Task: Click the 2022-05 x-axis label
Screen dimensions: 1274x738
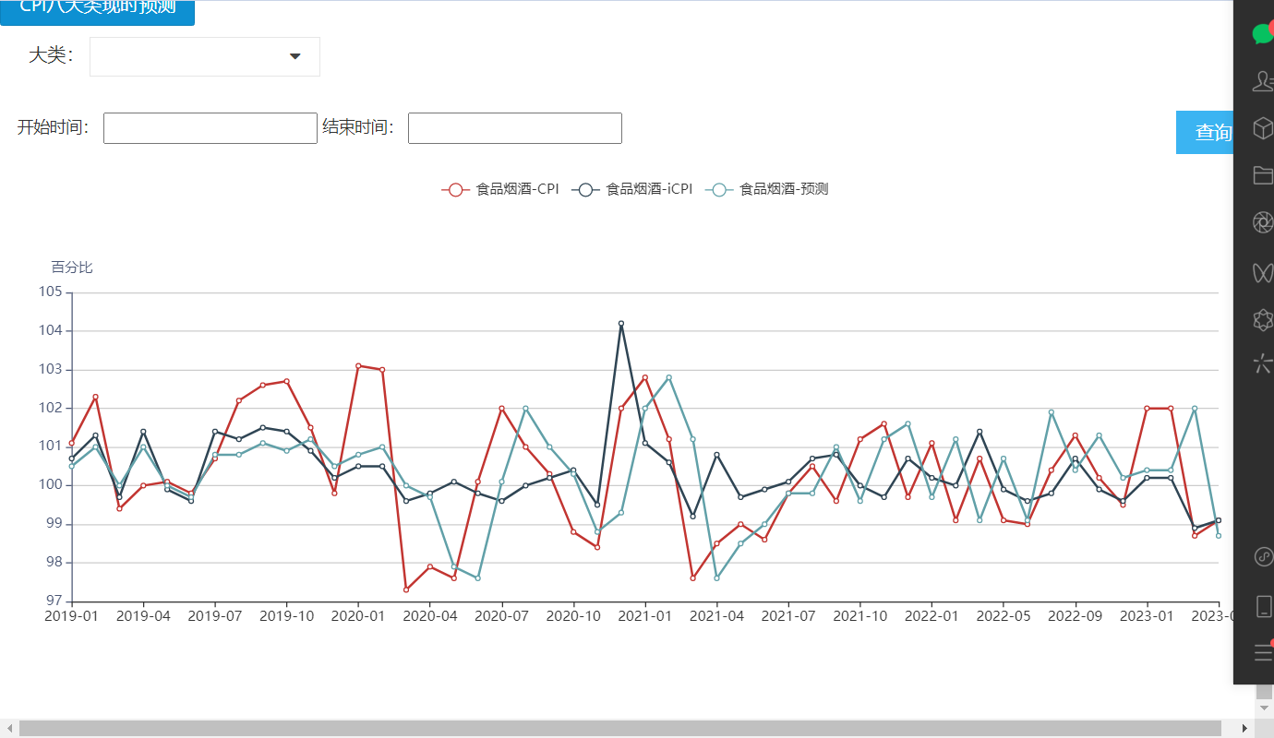Action: pos(1004,615)
